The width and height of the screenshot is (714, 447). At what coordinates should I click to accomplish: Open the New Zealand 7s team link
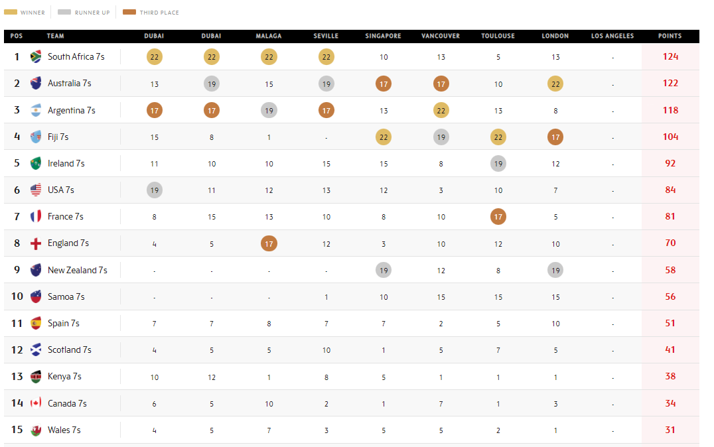[77, 270]
